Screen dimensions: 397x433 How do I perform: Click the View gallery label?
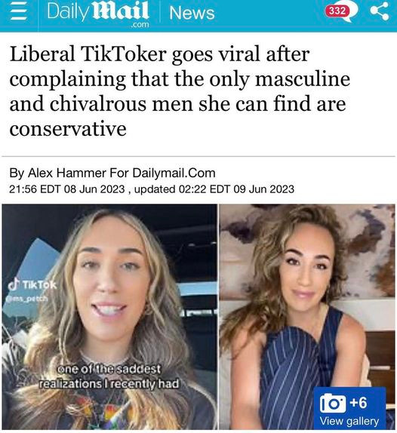point(349,421)
